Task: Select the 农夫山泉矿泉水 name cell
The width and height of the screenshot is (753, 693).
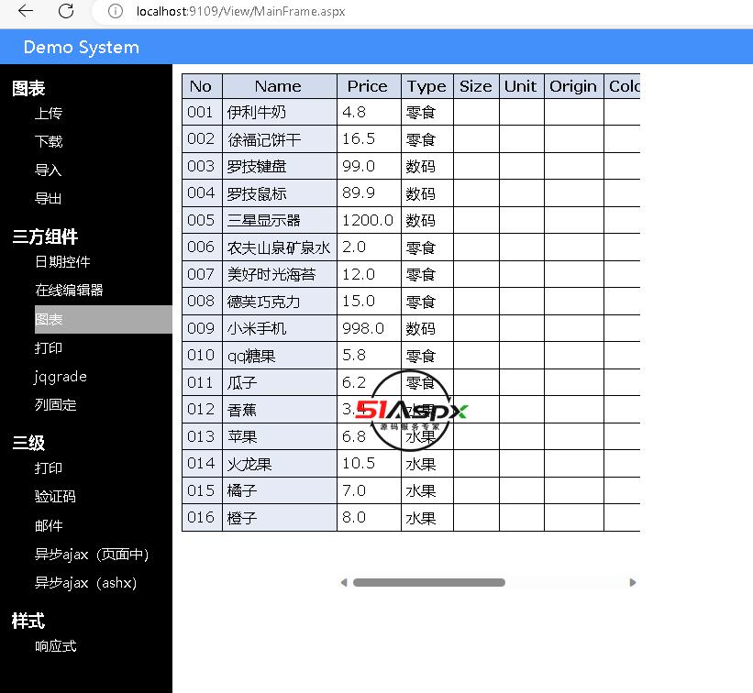Action: [279, 247]
